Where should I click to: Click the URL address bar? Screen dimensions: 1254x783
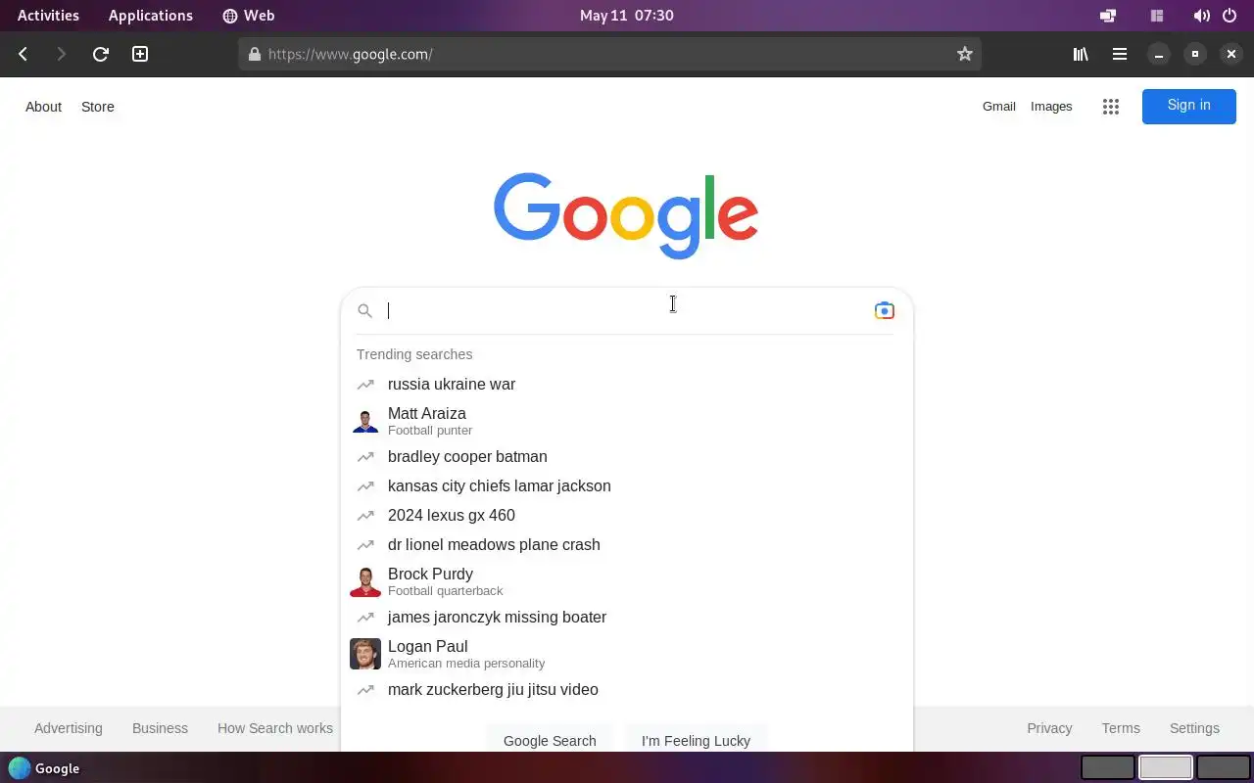[x=609, y=54]
